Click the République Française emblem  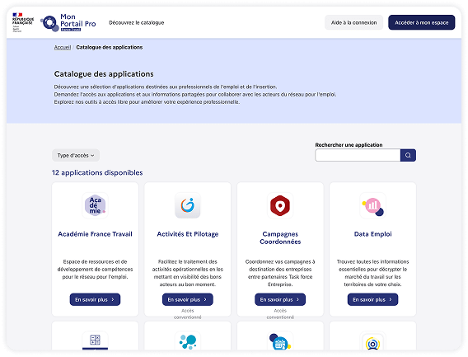click(x=23, y=22)
